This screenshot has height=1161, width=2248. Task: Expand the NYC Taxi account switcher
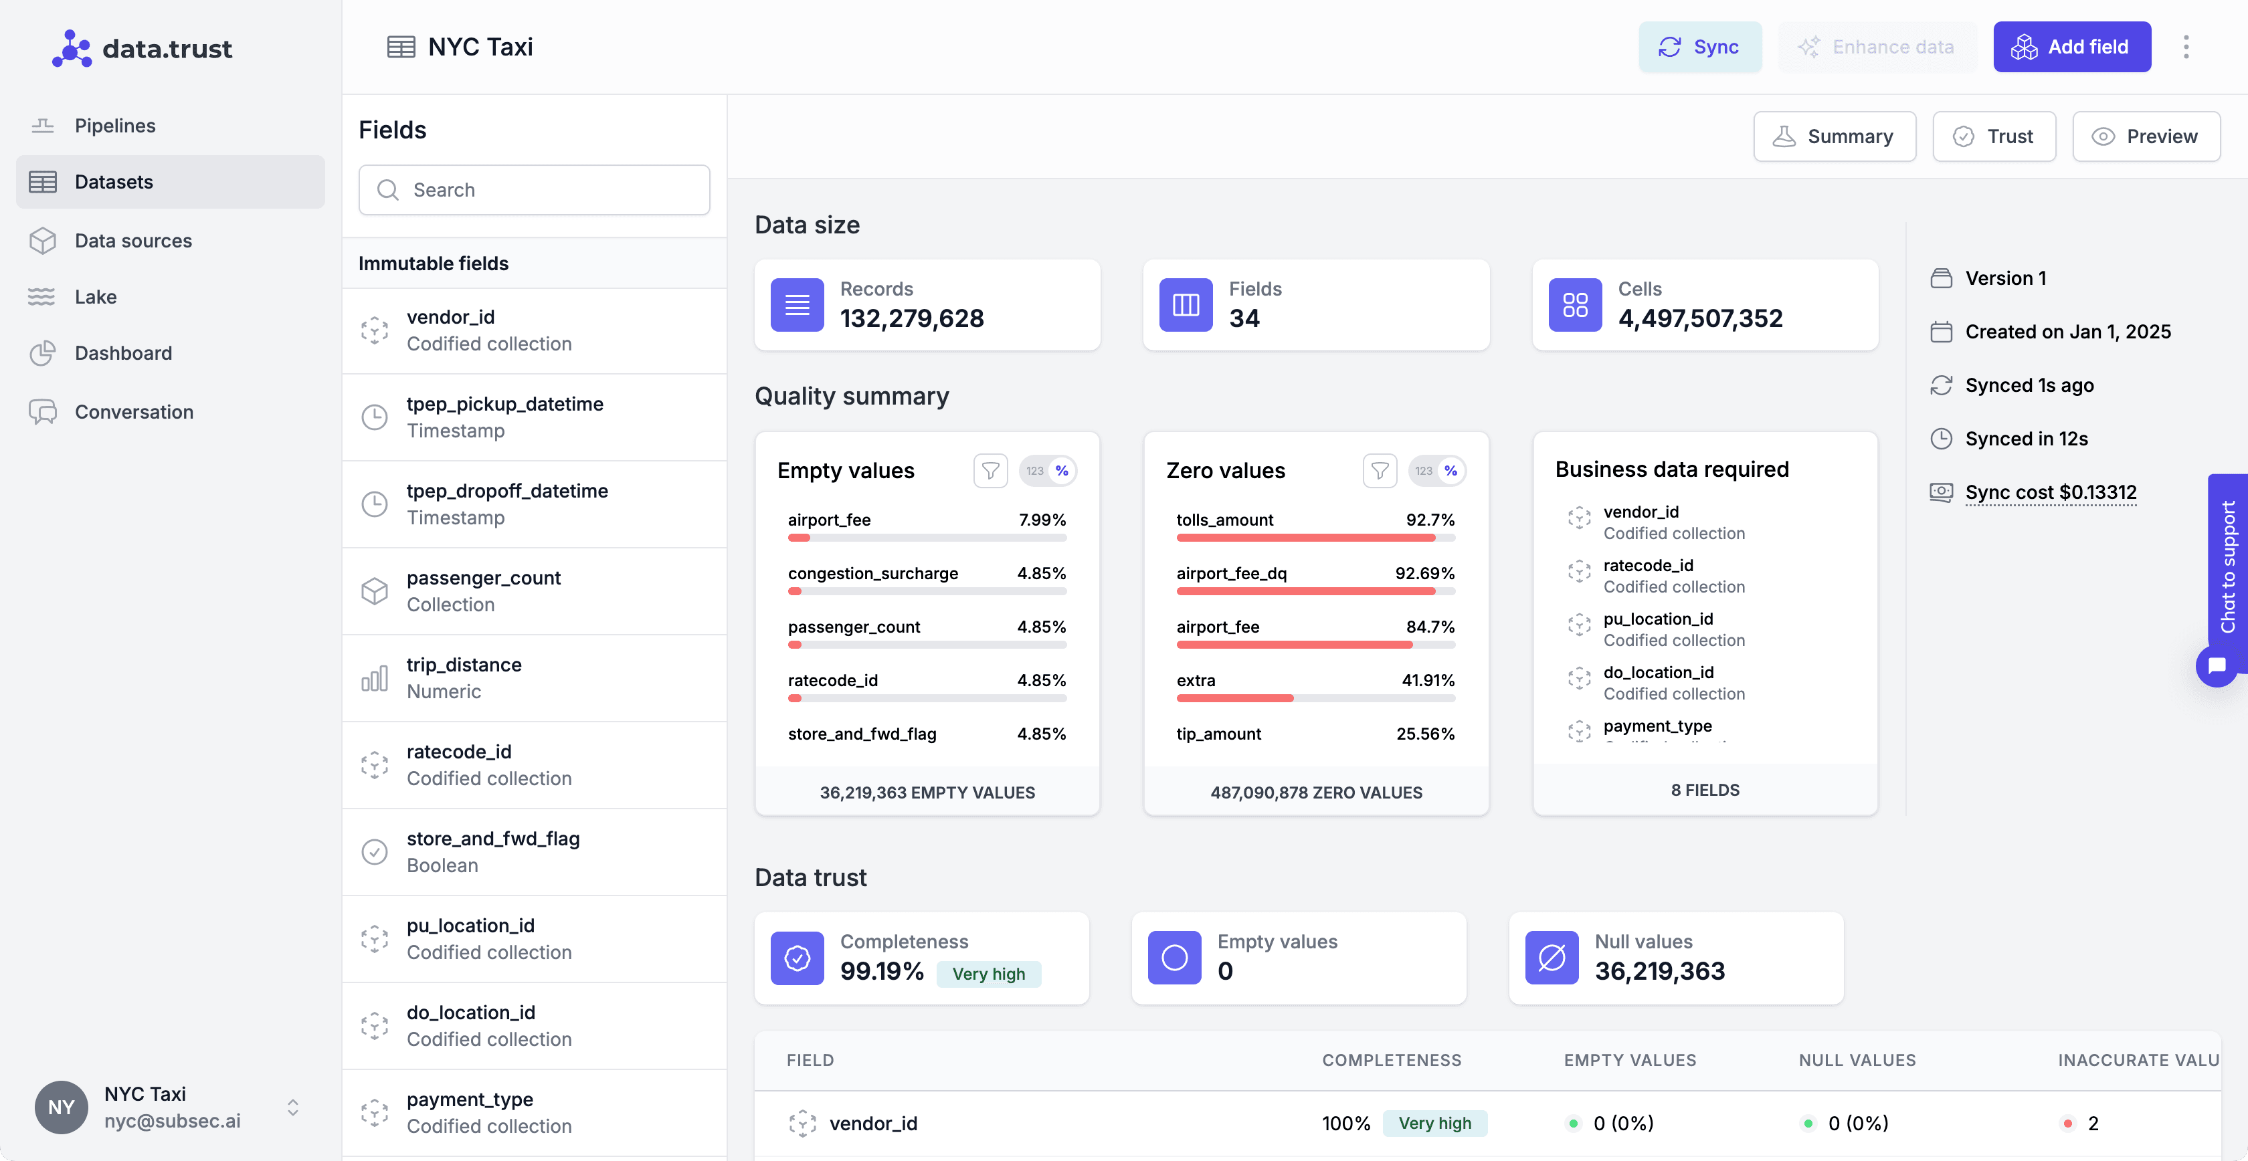coord(293,1107)
